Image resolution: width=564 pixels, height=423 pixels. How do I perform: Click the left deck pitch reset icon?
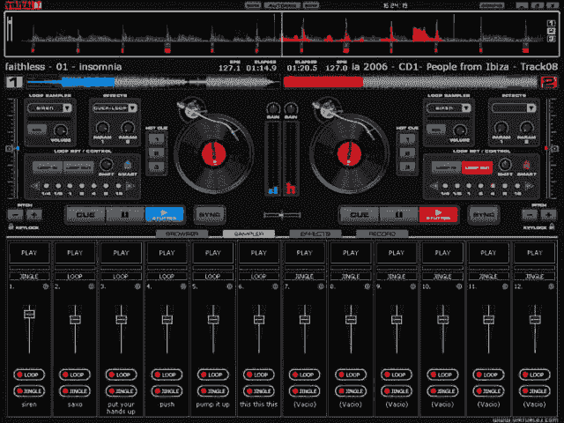[10, 149]
